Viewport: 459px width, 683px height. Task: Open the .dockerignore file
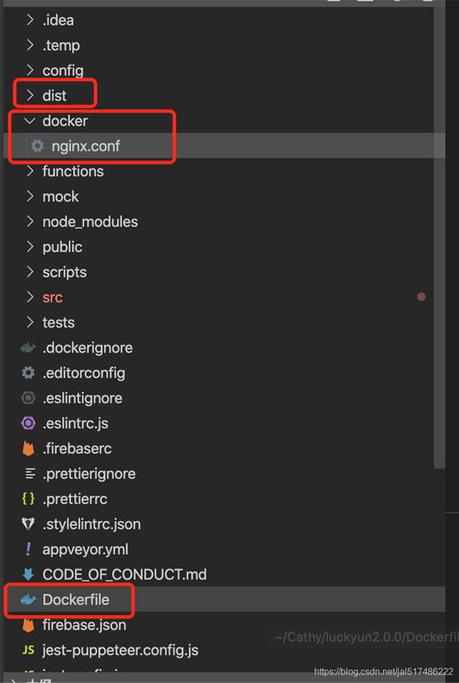(x=88, y=348)
